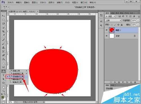Toggle lock all padlock icon

[122, 25]
